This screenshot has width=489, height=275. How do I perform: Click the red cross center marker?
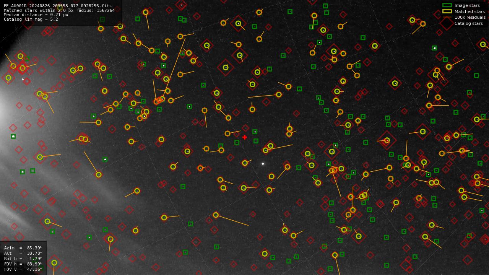(x=245, y=137)
